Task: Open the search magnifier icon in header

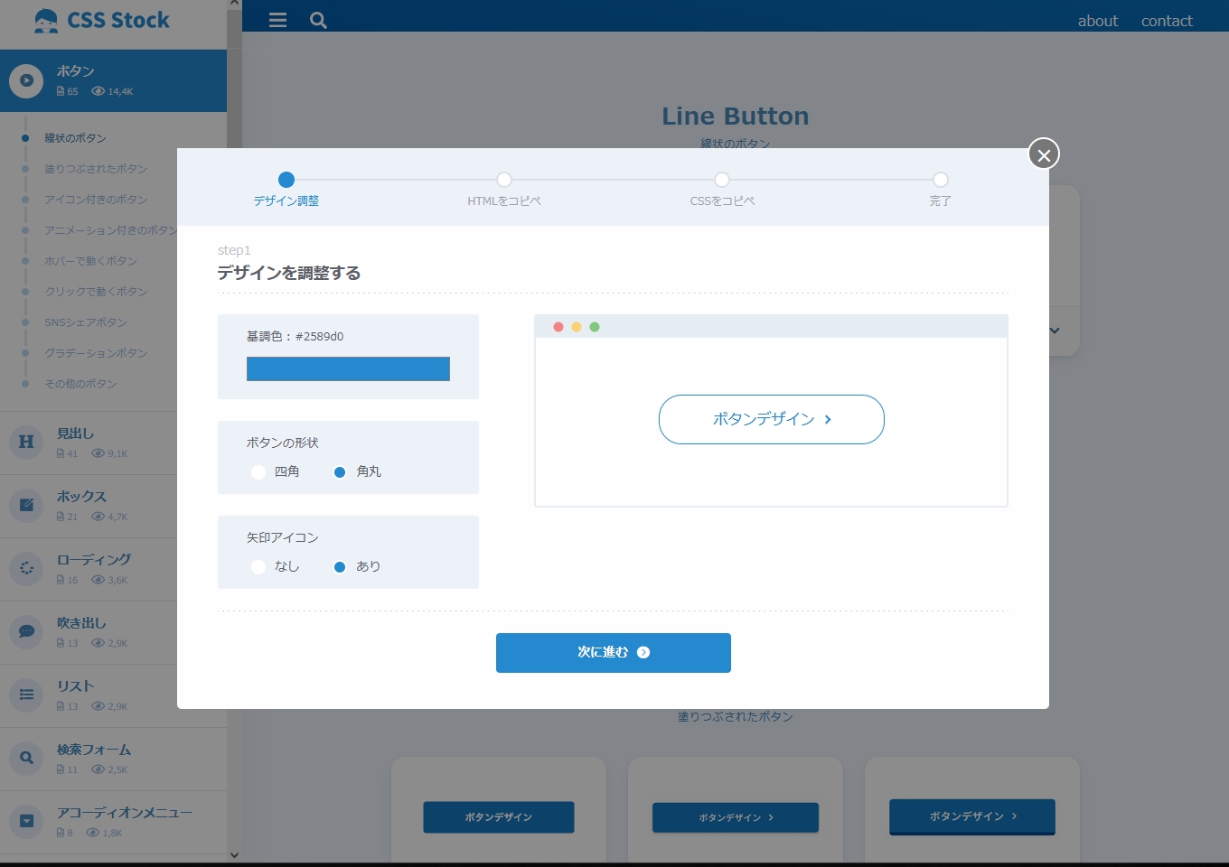Action: [x=318, y=20]
